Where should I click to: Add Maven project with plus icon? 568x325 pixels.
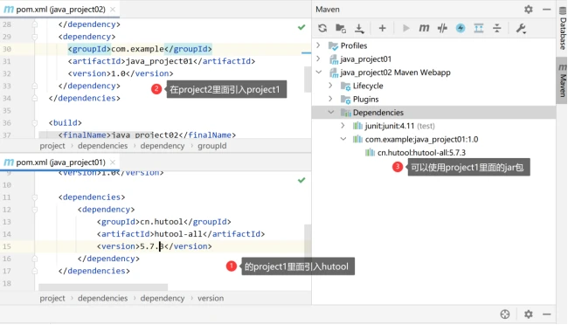[382, 28]
